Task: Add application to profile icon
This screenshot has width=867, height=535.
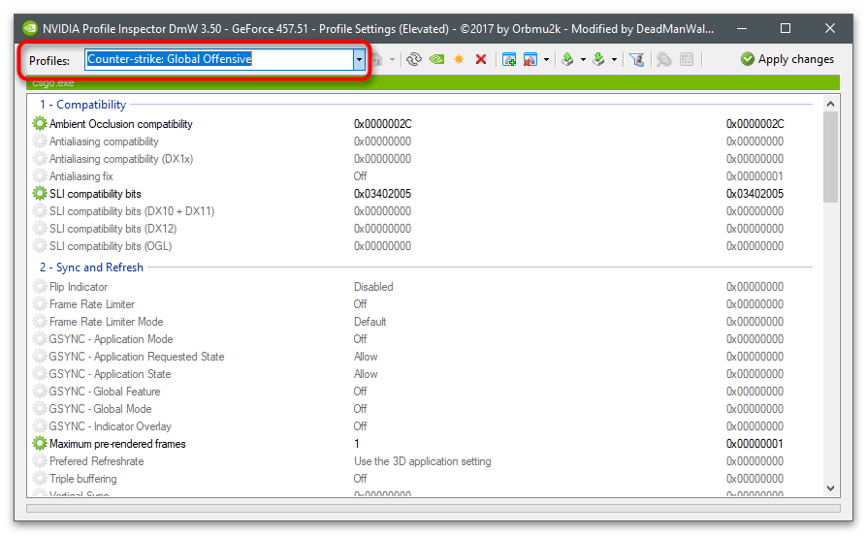Action: [509, 59]
